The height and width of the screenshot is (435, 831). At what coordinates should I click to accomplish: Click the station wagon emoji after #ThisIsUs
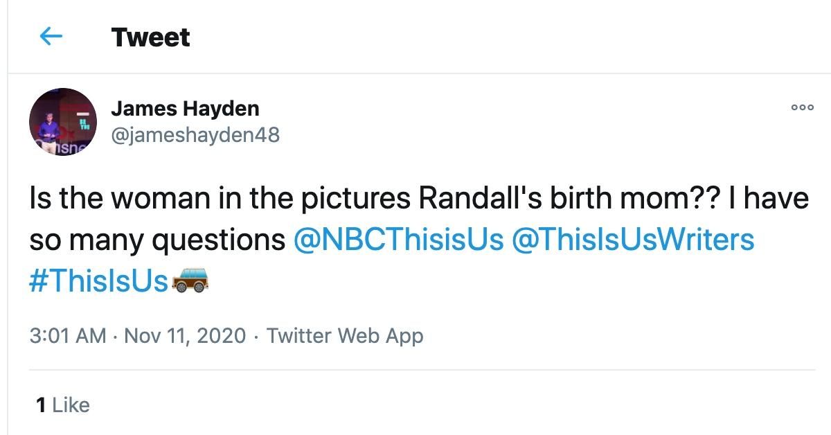coord(190,281)
